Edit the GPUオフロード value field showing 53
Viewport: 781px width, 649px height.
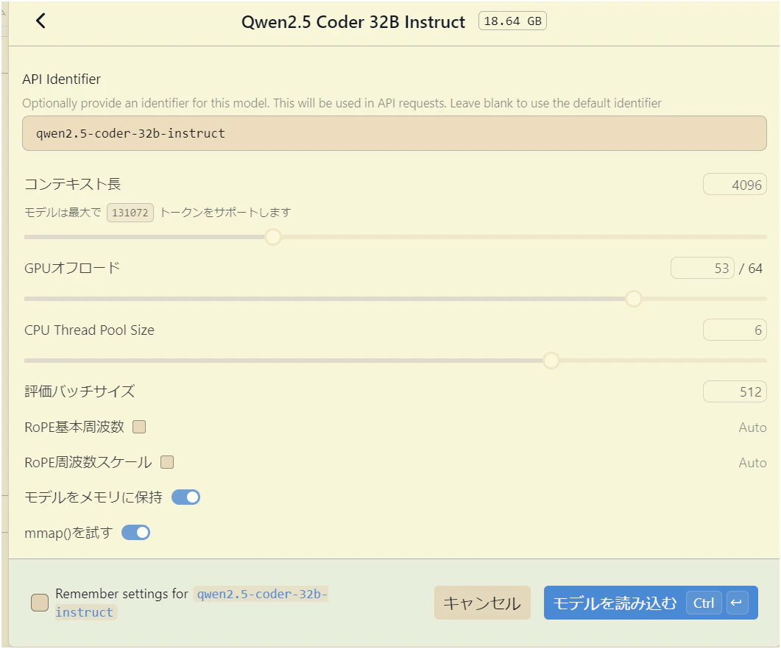(x=702, y=269)
